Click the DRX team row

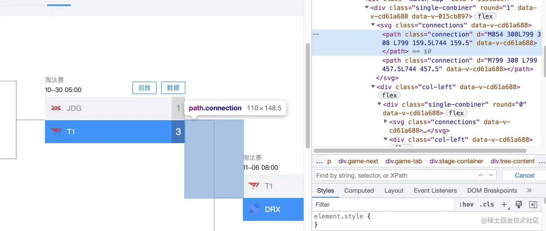click(x=273, y=209)
